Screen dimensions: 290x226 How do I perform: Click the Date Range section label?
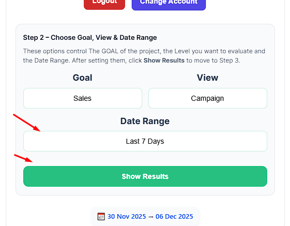click(145, 121)
